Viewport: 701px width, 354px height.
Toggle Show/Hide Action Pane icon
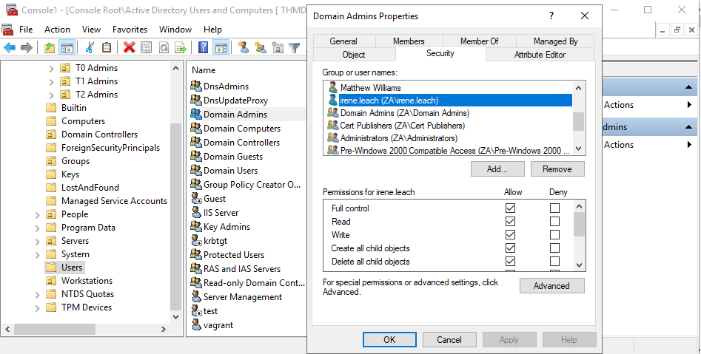coord(221,47)
